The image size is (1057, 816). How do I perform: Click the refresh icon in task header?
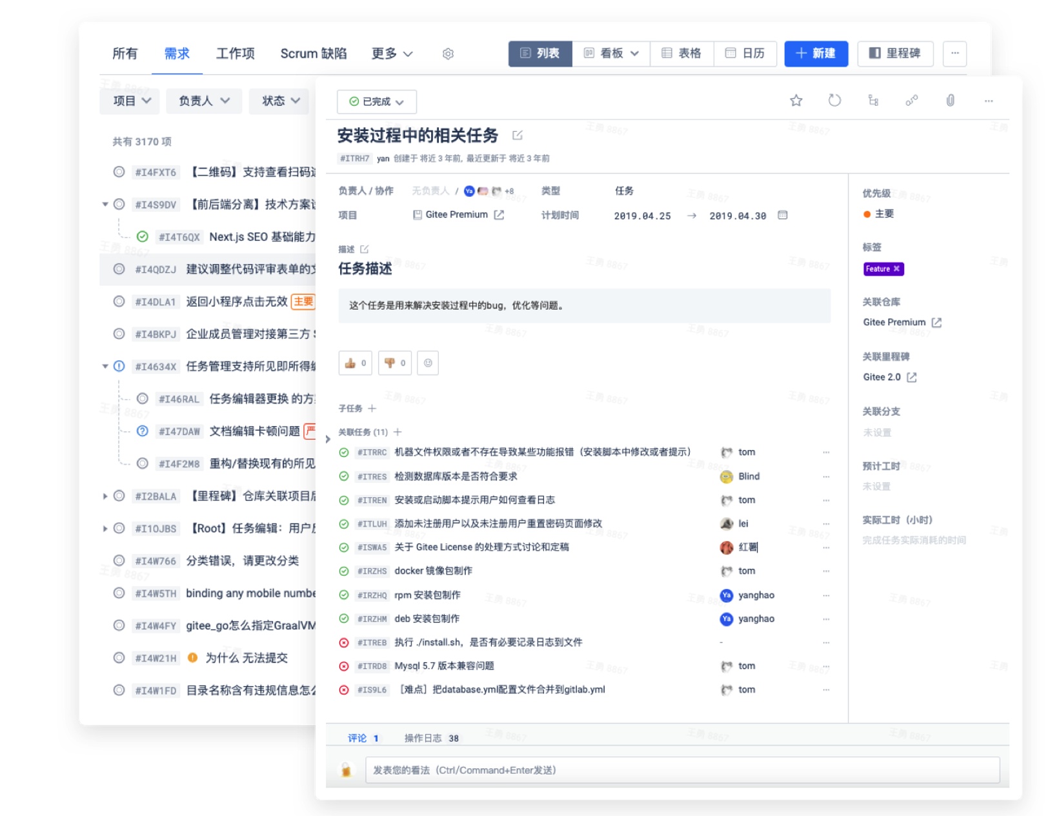pyautogui.click(x=834, y=101)
